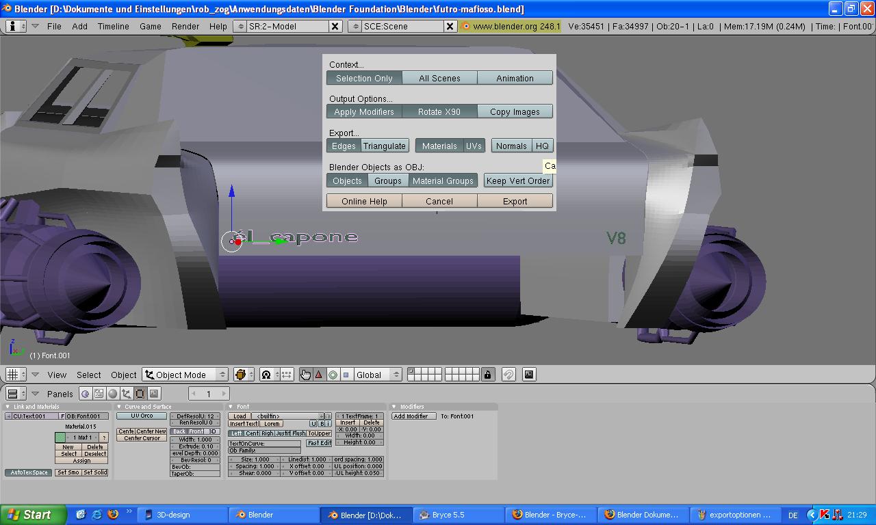Open the Render menu

pyautogui.click(x=185, y=26)
